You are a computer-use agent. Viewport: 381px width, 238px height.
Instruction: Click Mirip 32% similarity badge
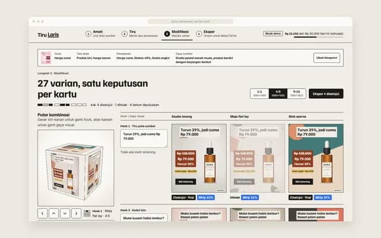coord(250,198)
